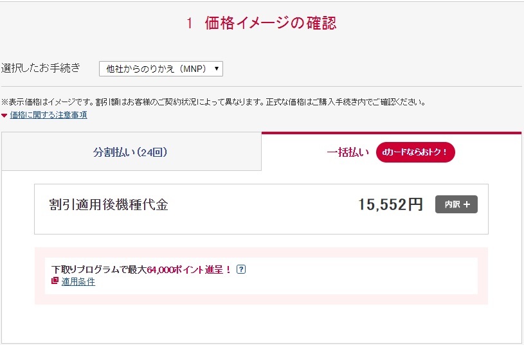The image size is (524, 345).
Task: Click the 割引適用後機種代金 label
Action: pyautogui.click(x=109, y=204)
